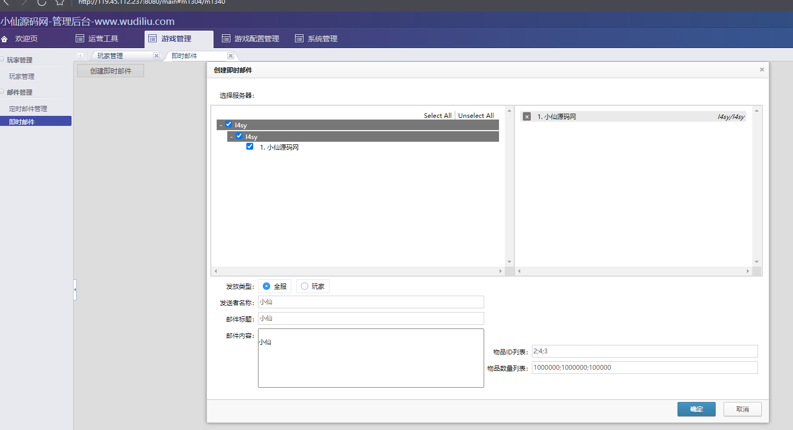Cancel with the 取消 button
The height and width of the screenshot is (430, 793).
tap(743, 409)
